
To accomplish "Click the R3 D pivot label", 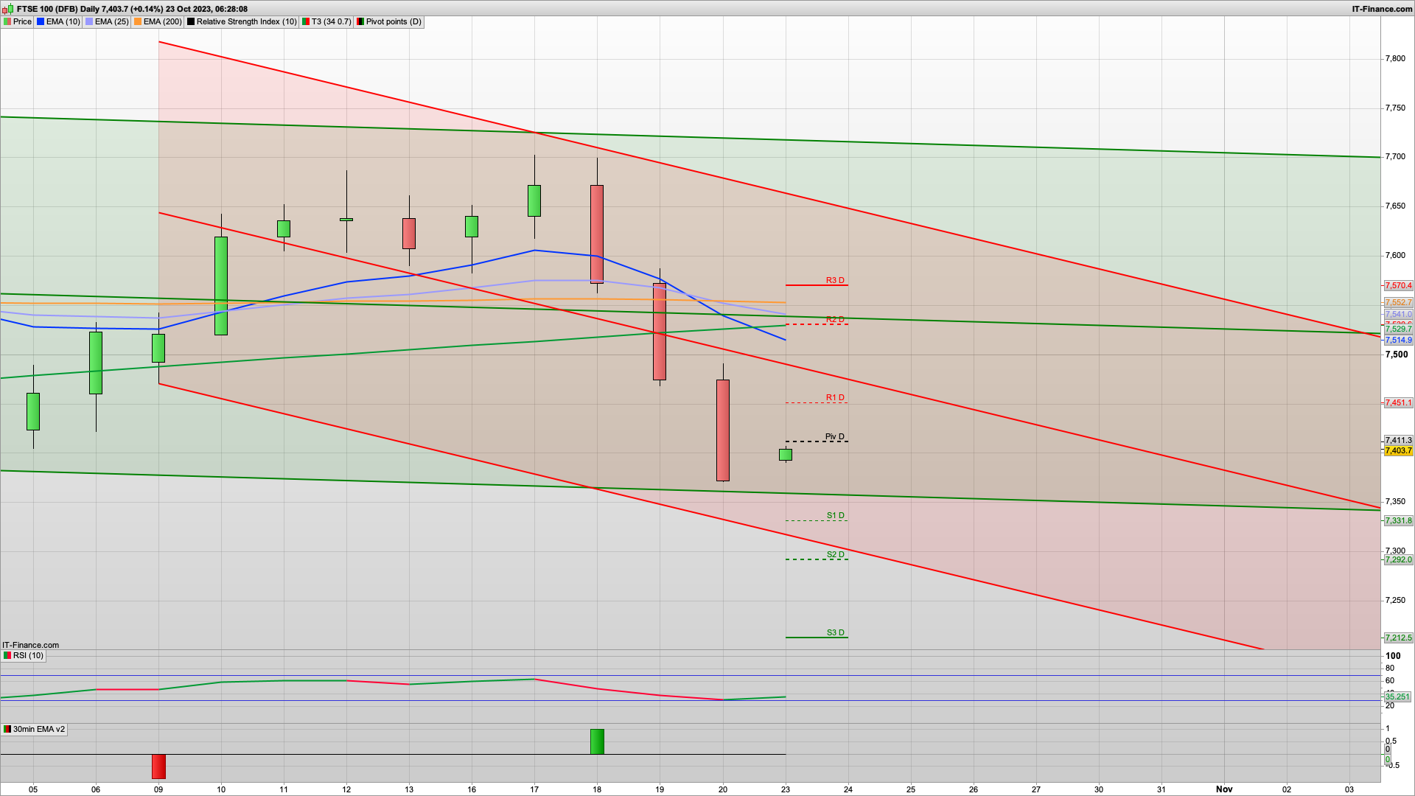I will tap(835, 280).
